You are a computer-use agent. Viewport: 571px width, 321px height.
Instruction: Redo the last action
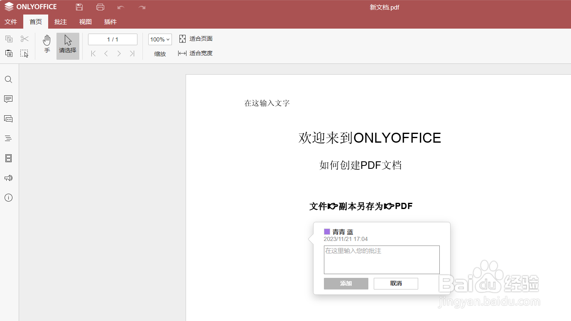[x=142, y=7]
